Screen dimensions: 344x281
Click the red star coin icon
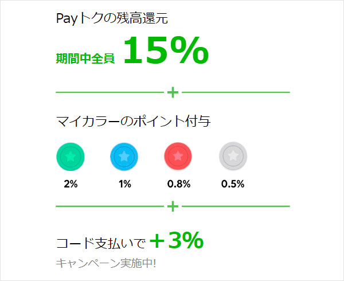coord(178,156)
